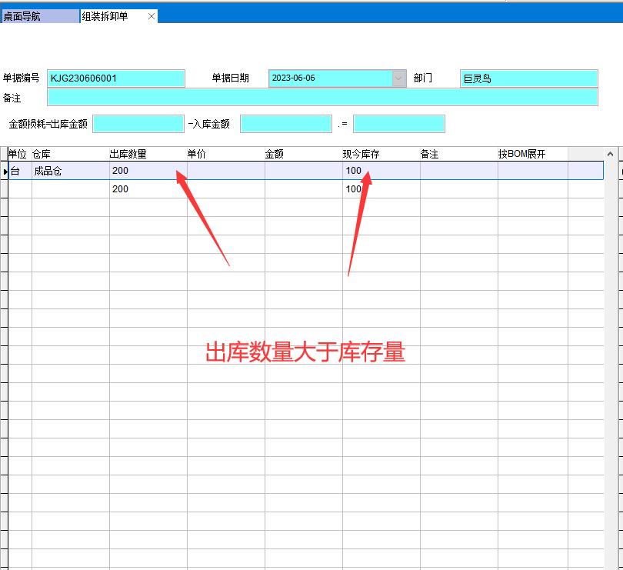Image resolution: width=623 pixels, height=570 pixels.
Task: Click the 出库金额 amount input field
Action: tap(138, 123)
